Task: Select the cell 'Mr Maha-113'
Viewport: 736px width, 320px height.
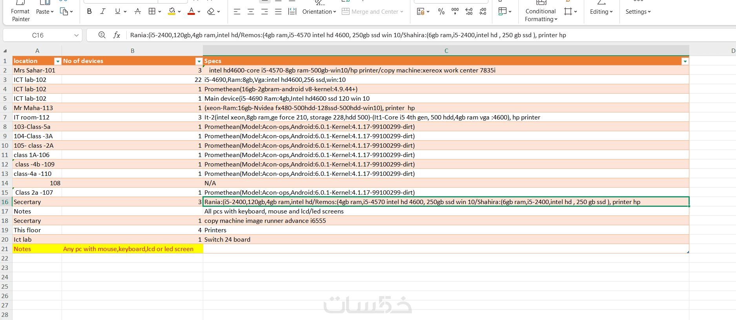Action: coord(37,108)
